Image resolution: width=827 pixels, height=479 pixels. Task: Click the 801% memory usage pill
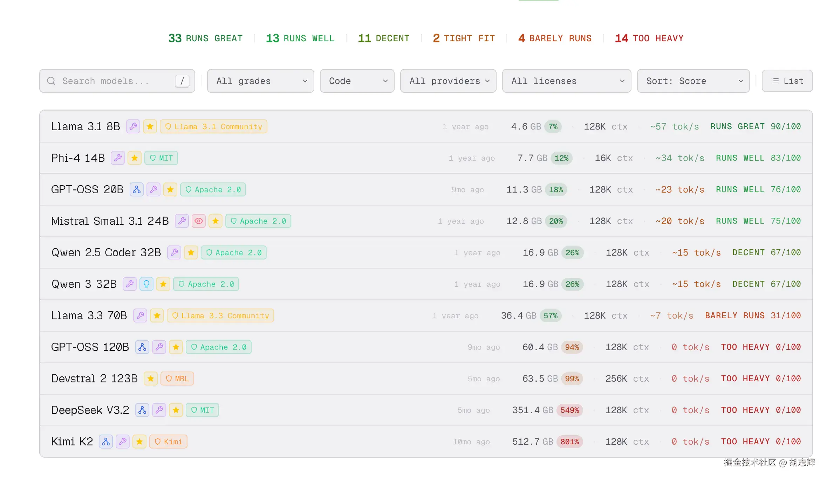(x=570, y=442)
